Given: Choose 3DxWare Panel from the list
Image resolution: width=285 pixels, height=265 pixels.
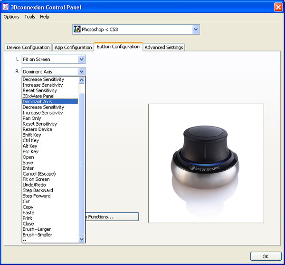Looking at the screenshot, I should pyautogui.click(x=50, y=96).
